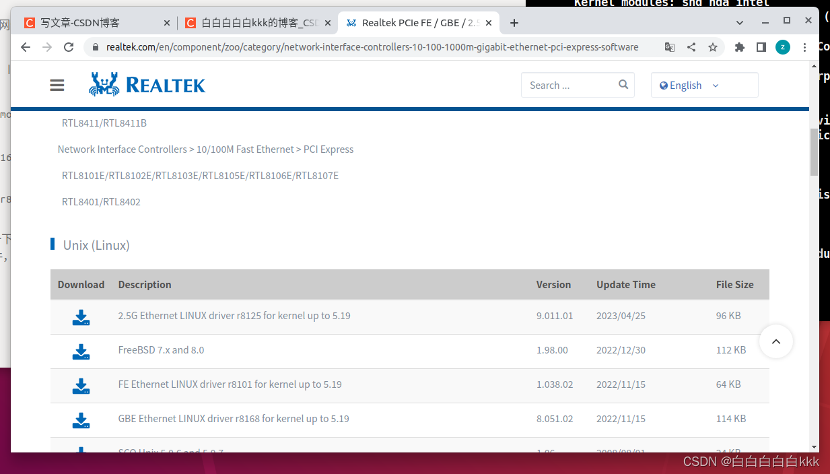Share this page from the address bar
This screenshot has width=830, height=474.
click(691, 47)
